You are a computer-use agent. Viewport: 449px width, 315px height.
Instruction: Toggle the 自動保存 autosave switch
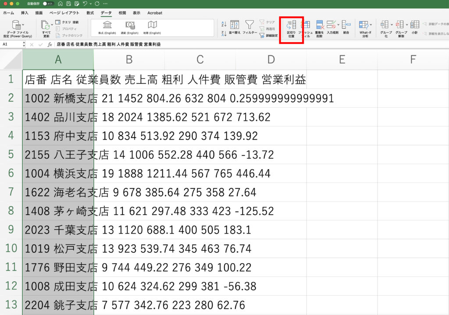[x=46, y=4]
